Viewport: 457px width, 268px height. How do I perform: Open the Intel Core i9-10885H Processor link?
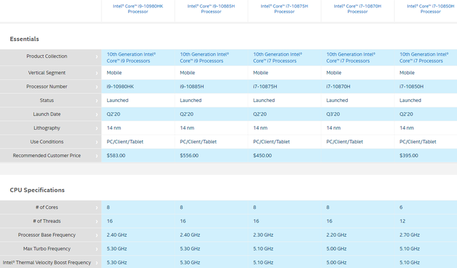[x=211, y=9]
